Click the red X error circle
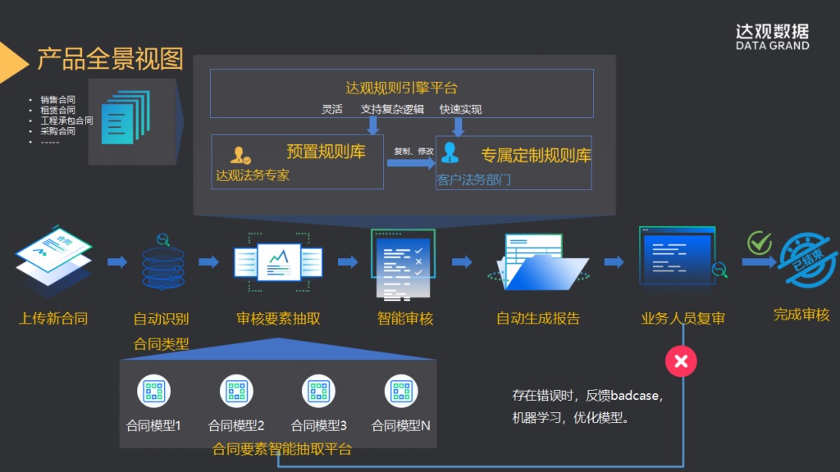Image resolution: width=840 pixels, height=472 pixels. pyautogui.click(x=680, y=361)
